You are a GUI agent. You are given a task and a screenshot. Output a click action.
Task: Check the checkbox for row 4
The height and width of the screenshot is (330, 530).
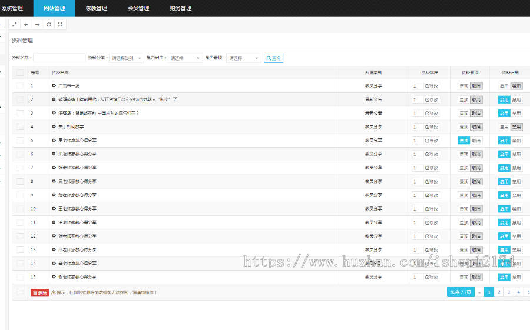pos(20,126)
